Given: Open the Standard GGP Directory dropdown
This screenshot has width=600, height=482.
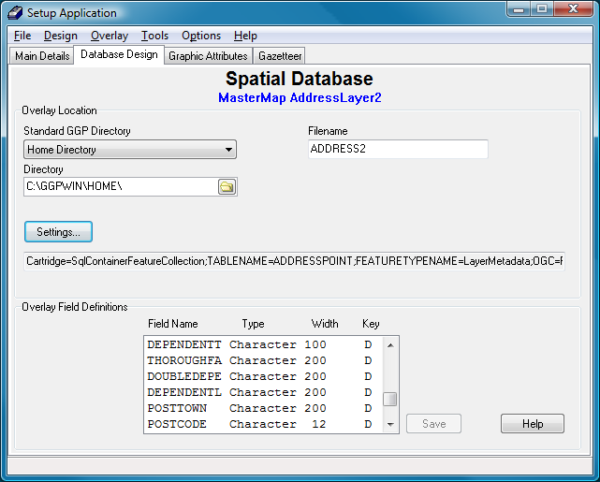Looking at the screenshot, I should 130,149.
